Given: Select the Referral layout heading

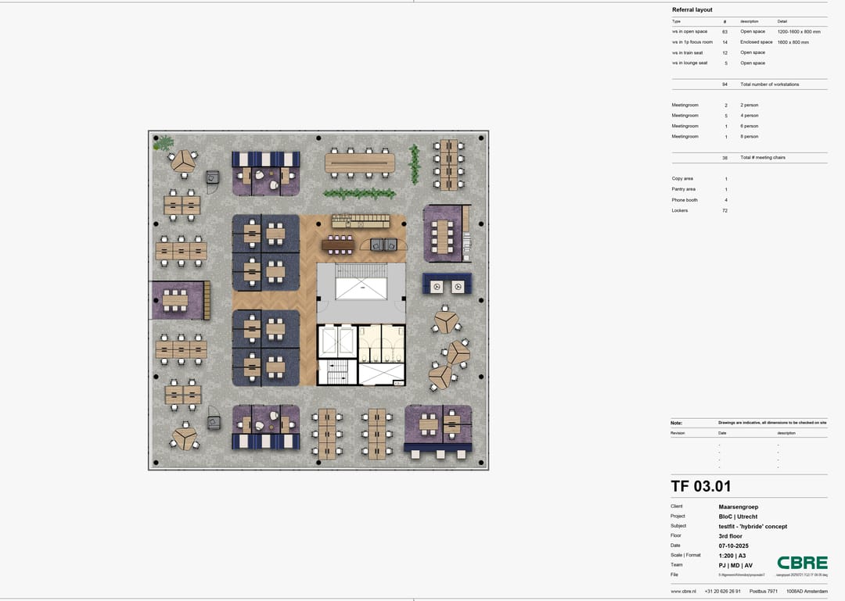Looking at the screenshot, I should pyautogui.click(x=692, y=10).
